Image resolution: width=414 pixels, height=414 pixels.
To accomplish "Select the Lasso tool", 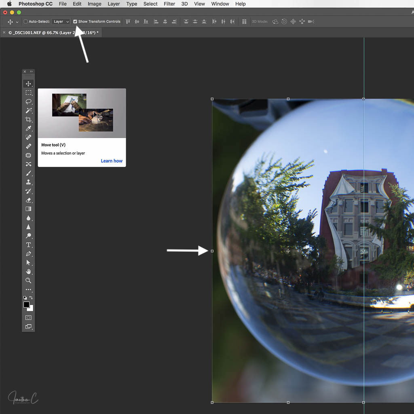I will point(28,101).
